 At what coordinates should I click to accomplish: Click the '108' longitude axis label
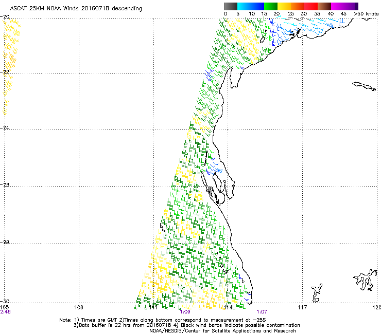click(79, 308)
